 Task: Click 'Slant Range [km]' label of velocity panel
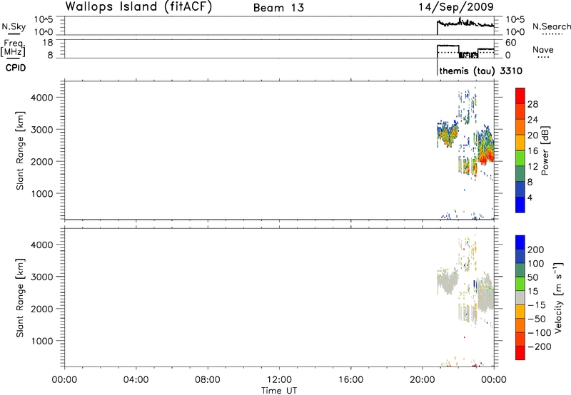tap(20, 298)
